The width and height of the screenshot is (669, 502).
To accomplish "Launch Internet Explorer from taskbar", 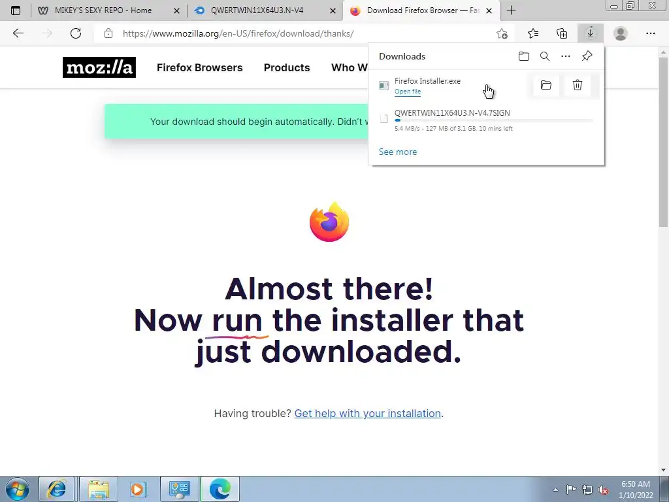I will tap(57, 489).
